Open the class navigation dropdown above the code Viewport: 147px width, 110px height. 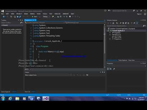(x=45, y=23)
